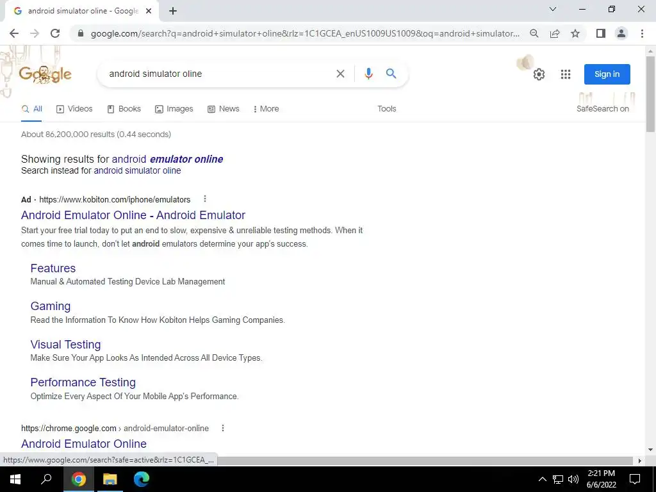
Task: Submit search with the blue magnifier
Action: click(391, 74)
